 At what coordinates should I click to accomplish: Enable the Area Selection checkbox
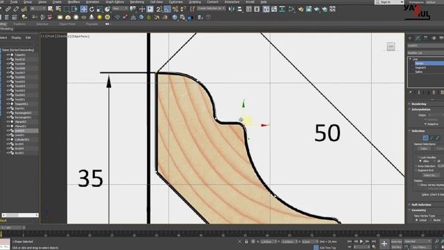pyautogui.click(x=416, y=166)
